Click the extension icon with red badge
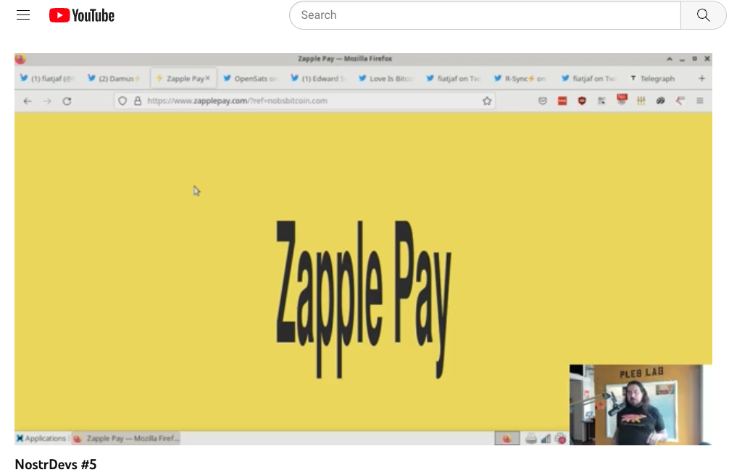The height and width of the screenshot is (475, 729). 622,99
